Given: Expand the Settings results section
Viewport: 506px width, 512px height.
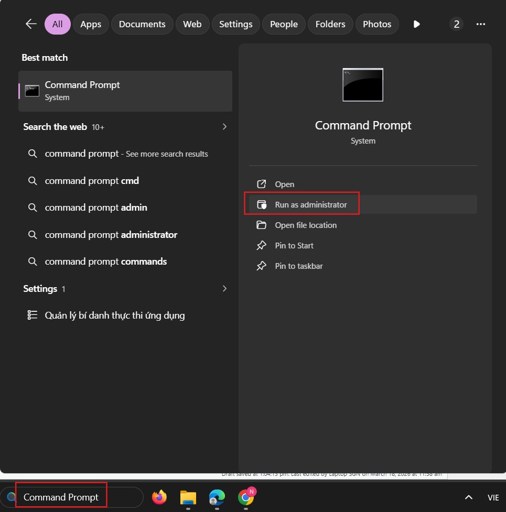Looking at the screenshot, I should click(x=224, y=289).
